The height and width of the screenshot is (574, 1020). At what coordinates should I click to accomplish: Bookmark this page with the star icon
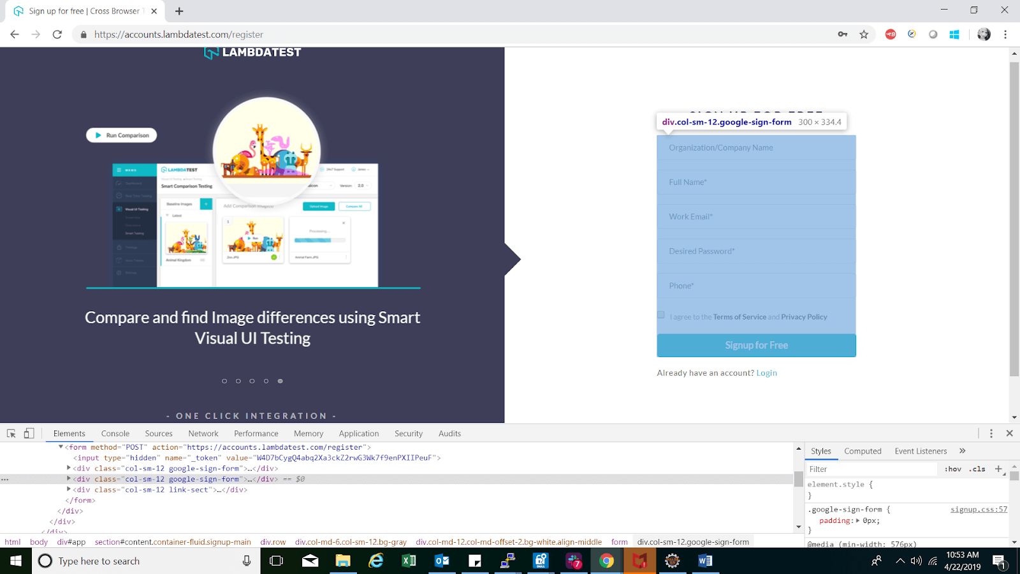click(x=864, y=34)
